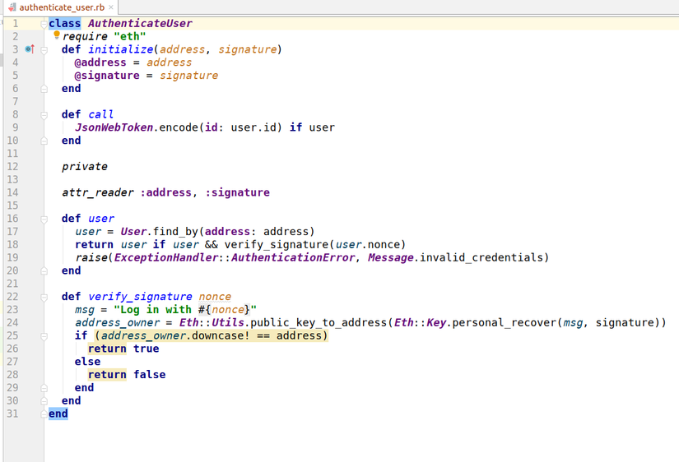Click line number 19 in the gutter
Viewport: 679px width, 462px height.
(12, 257)
